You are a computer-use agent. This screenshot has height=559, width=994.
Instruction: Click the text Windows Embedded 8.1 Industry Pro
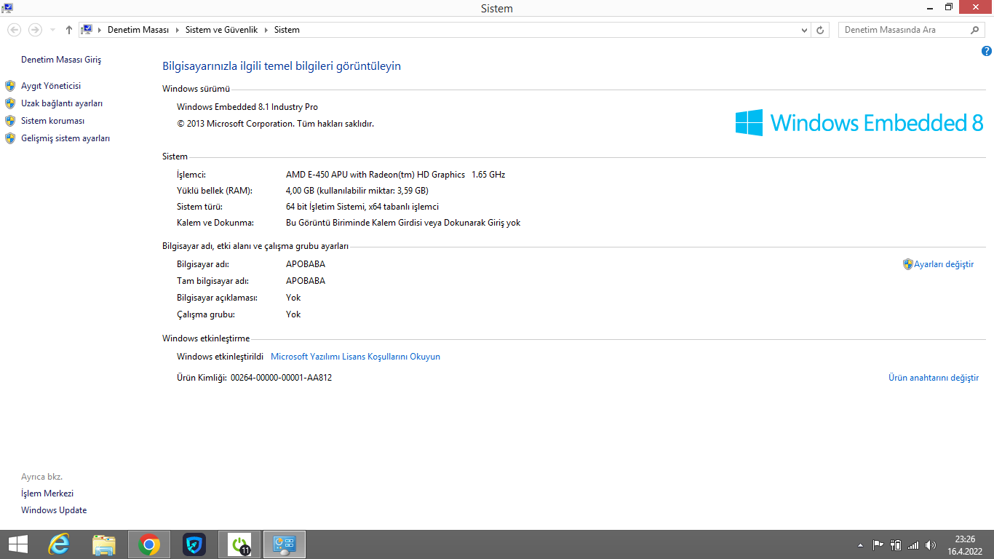[x=247, y=107]
